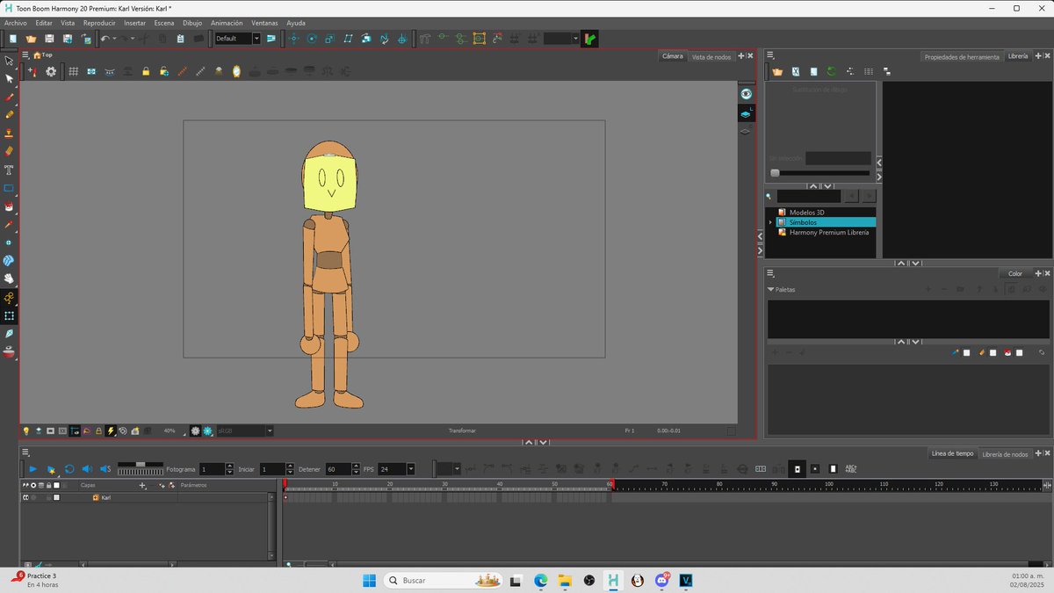Select the Paint bucket tool
The width and height of the screenshot is (1054, 593).
(x=9, y=206)
